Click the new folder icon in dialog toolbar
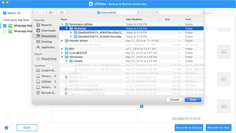 [x=62, y=12]
